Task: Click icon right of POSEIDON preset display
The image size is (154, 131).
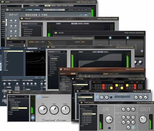Action: tap(40, 48)
